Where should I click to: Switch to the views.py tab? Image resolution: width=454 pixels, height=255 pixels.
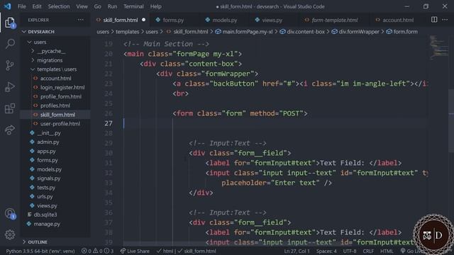coord(272,20)
